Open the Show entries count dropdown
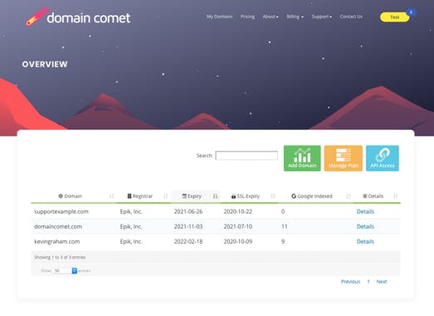Image resolution: width=434 pixels, height=316 pixels. 64,270
